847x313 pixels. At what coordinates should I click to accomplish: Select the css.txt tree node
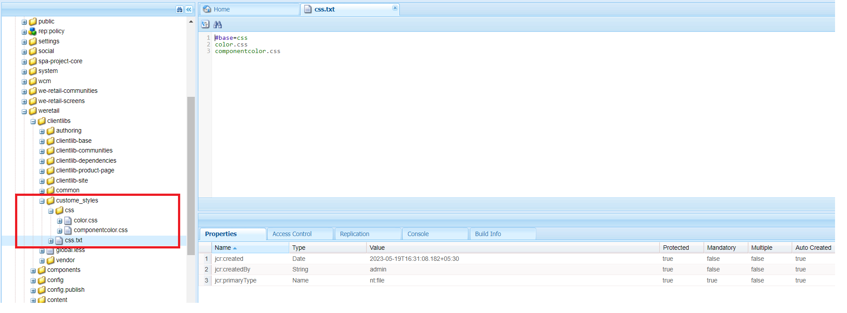[x=73, y=240]
